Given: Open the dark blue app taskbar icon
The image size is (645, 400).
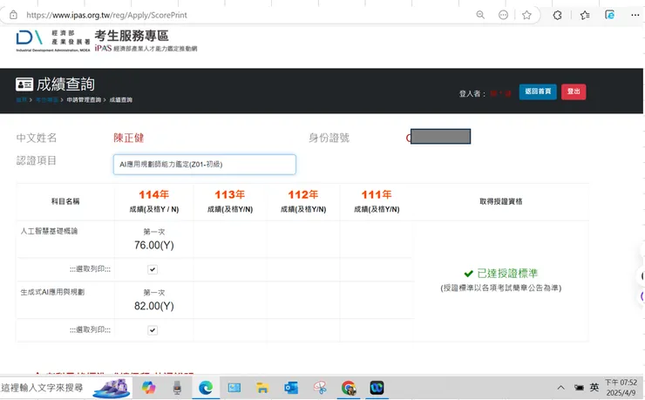Looking at the screenshot, I should 377,388.
